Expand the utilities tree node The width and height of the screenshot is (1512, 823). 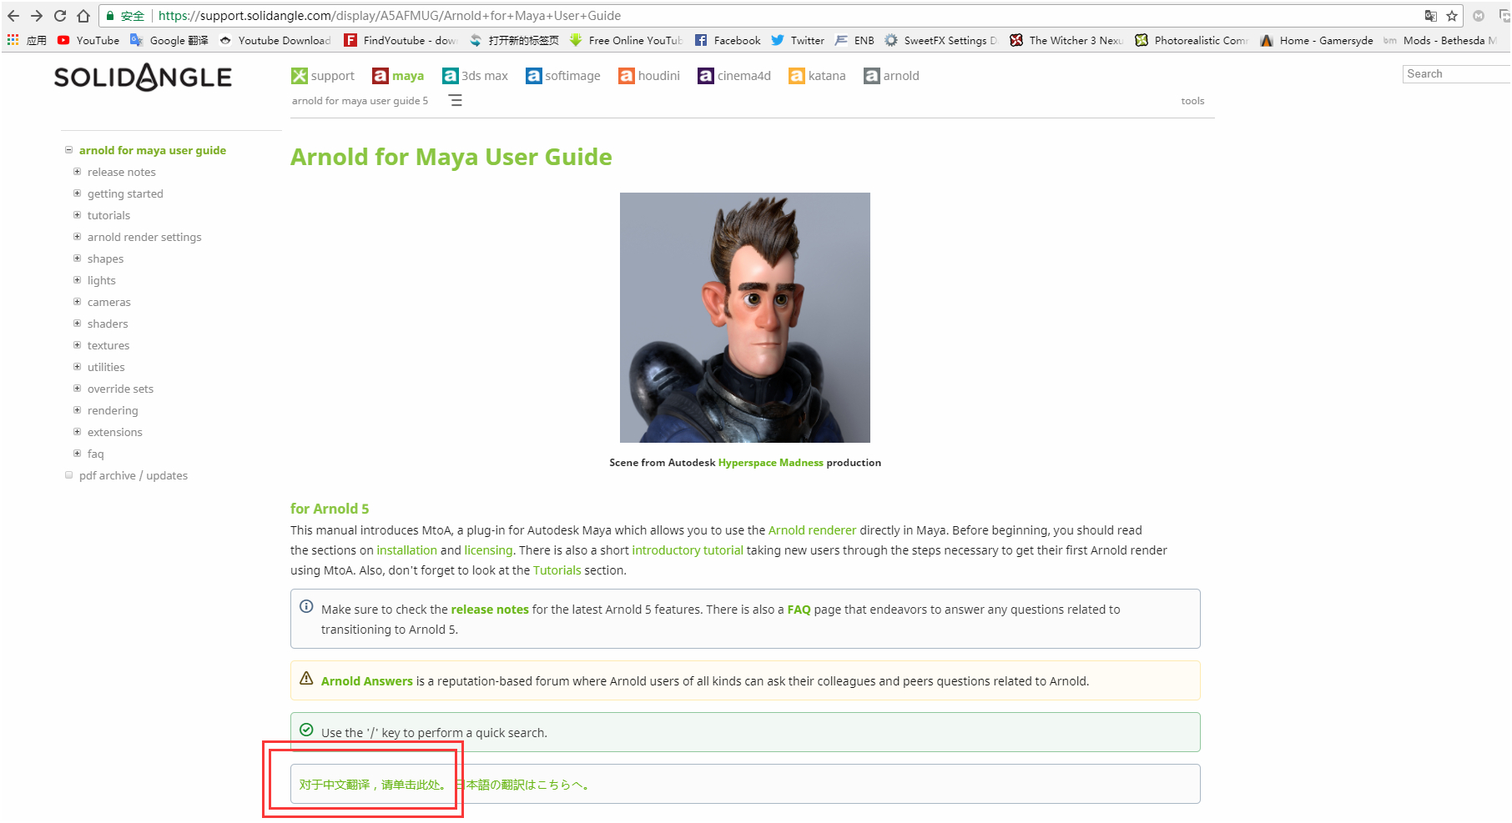(x=77, y=367)
